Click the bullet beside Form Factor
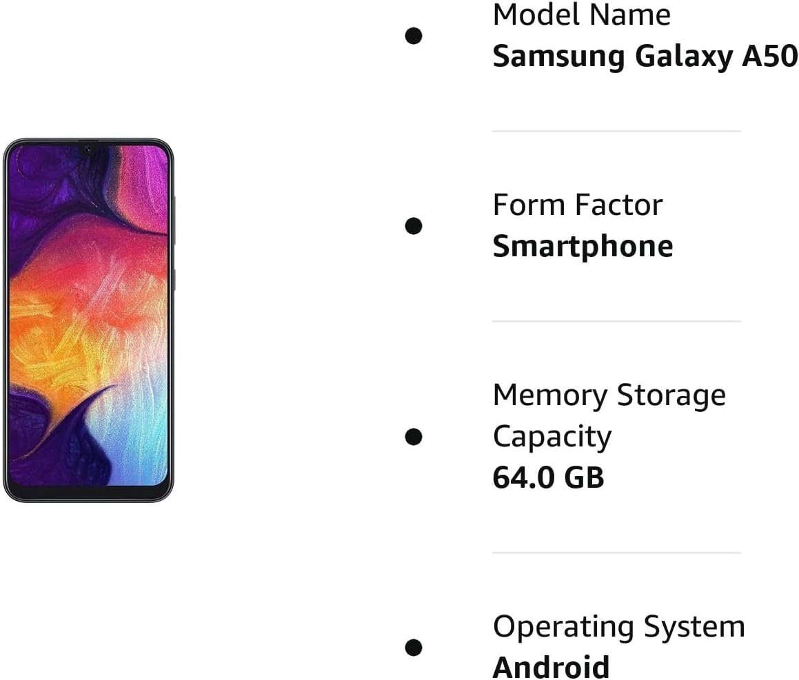The height and width of the screenshot is (680, 799). pos(414,226)
